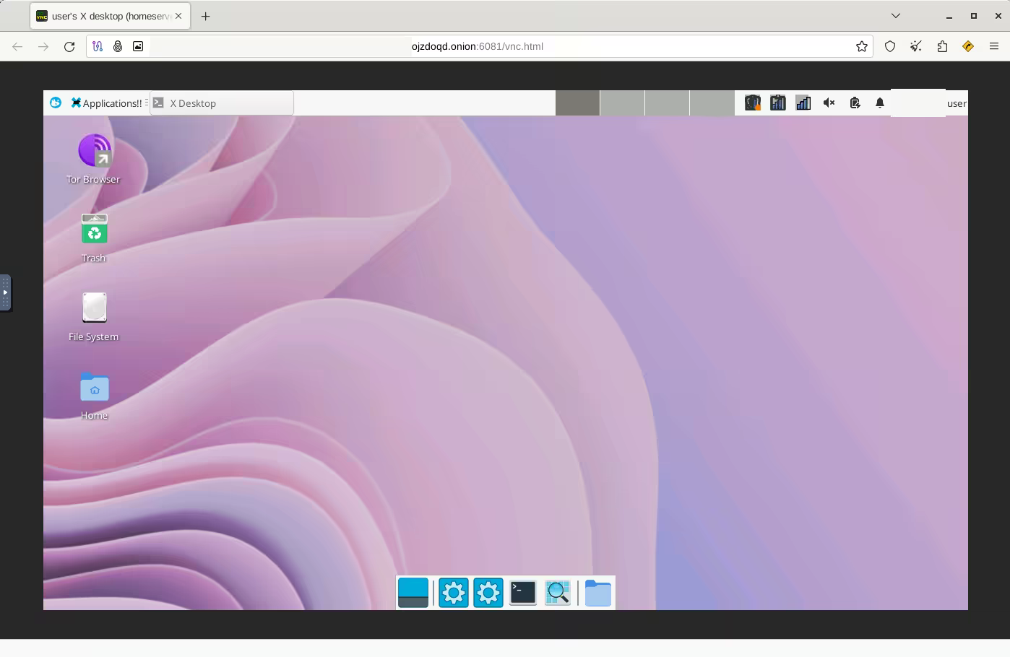
Task: Select the X Desktop taskbar window button
Action: (221, 103)
